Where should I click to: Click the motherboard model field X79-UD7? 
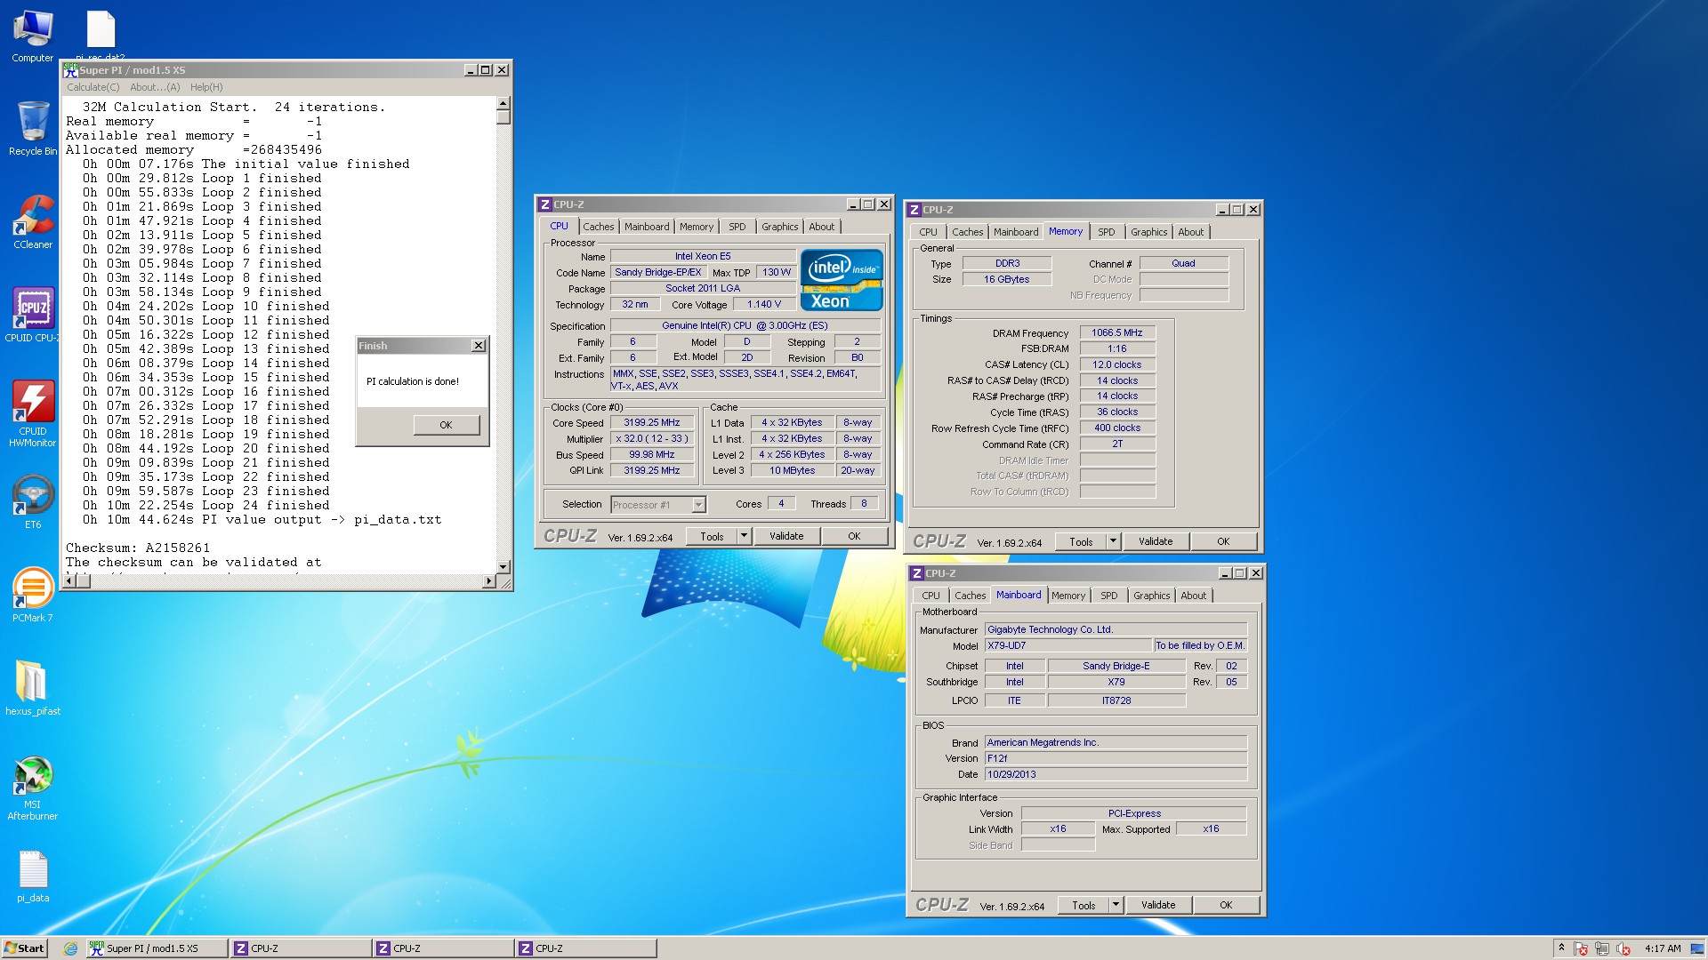point(1068,645)
